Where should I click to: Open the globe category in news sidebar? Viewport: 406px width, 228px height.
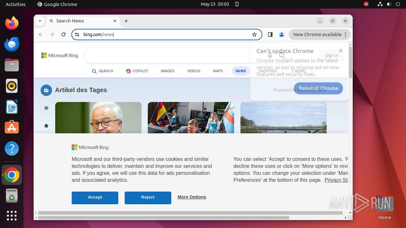(x=46, y=108)
